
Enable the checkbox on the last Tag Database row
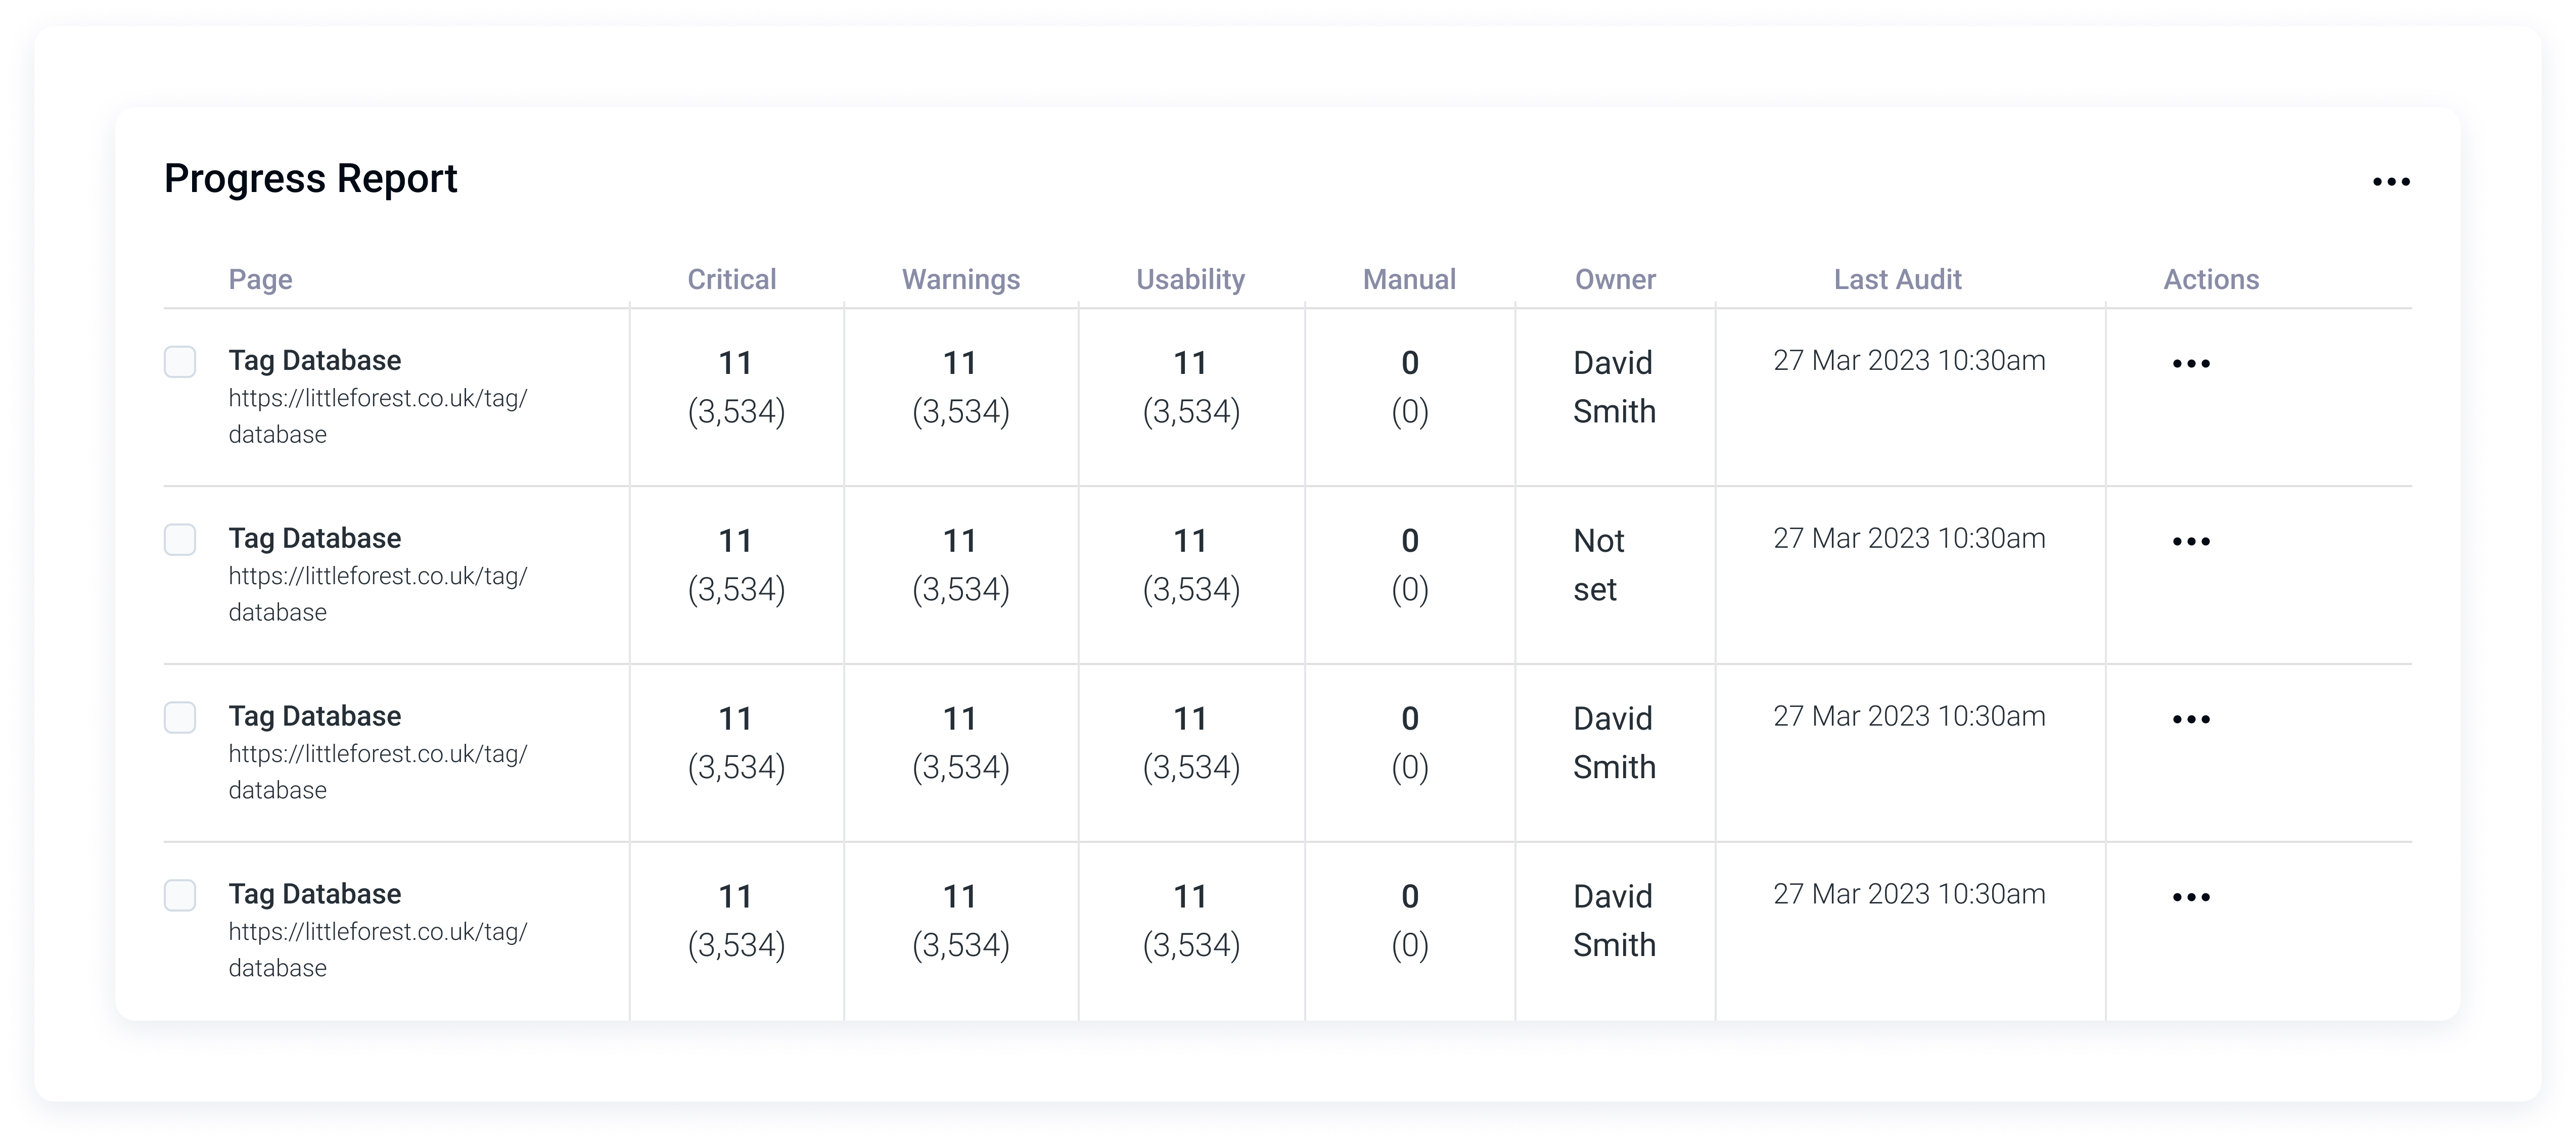(180, 896)
